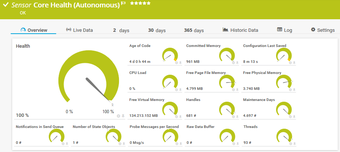Switch to the Live Data tab
The image size is (340, 152).
pyautogui.click(x=79, y=30)
